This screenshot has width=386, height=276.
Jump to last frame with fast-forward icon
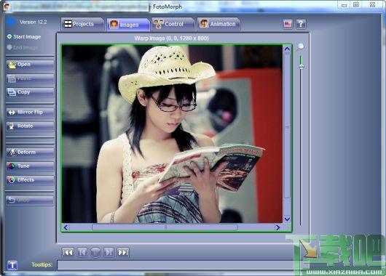point(123,252)
